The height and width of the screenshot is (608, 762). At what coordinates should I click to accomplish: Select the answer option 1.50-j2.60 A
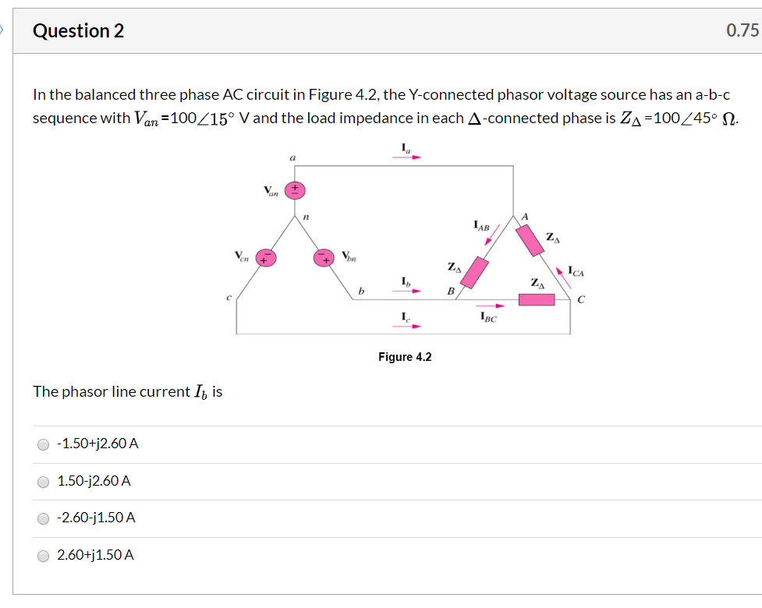point(43,482)
